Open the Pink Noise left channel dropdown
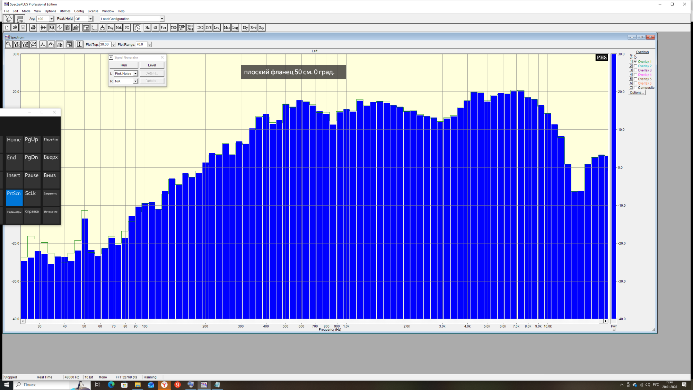This screenshot has height=390, width=693. pyautogui.click(x=135, y=73)
